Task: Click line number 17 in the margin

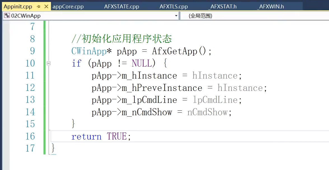Action: tap(30, 148)
